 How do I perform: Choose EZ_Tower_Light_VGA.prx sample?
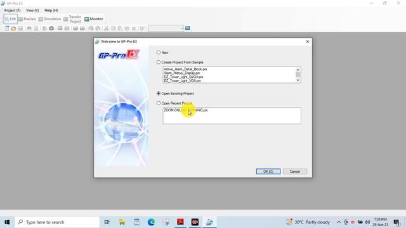[182, 81]
